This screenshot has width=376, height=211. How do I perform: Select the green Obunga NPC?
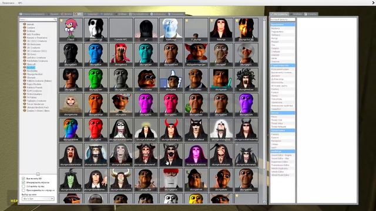click(x=96, y=80)
